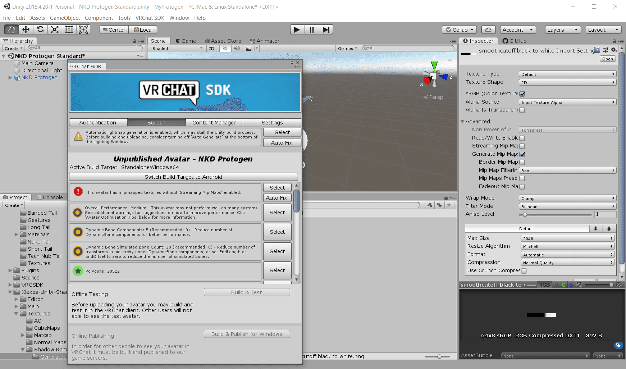Image resolution: width=626 pixels, height=369 pixels.
Task: Open Alpha Source dropdown
Action: click(x=567, y=102)
